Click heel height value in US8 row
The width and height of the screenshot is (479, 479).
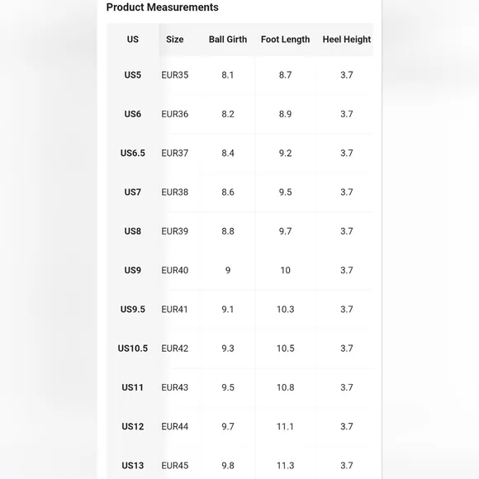coord(347,231)
